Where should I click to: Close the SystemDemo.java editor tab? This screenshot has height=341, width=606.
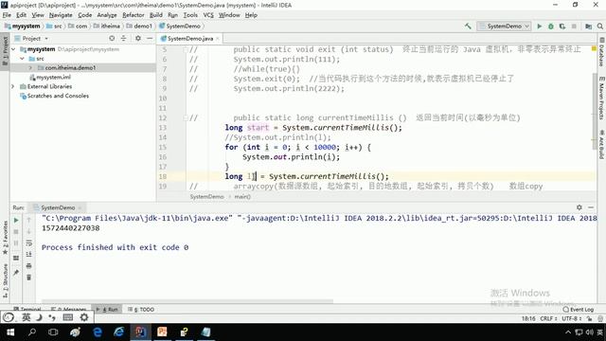coord(217,38)
